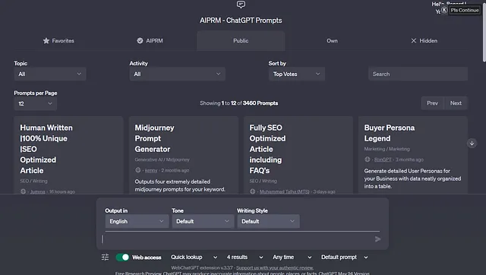This screenshot has height=275, width=486.
Task: Change the Prompts per Page dropdown
Action: tap(36, 103)
